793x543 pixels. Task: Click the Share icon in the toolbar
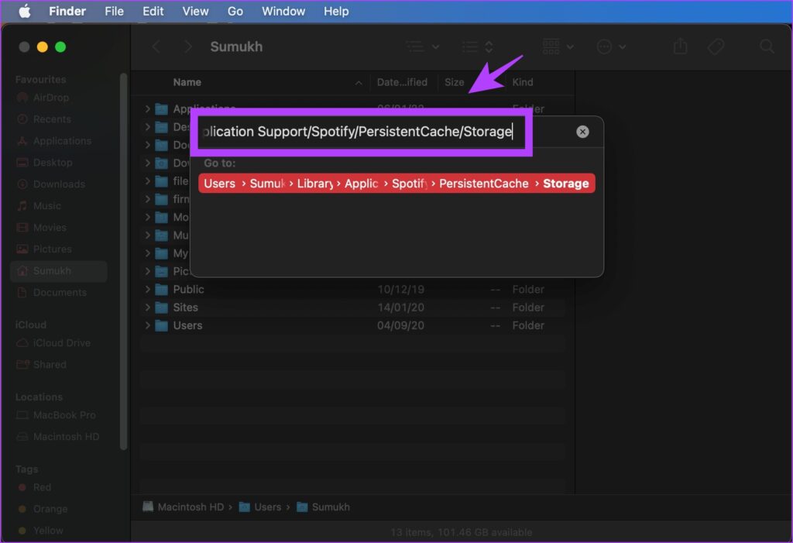(680, 46)
